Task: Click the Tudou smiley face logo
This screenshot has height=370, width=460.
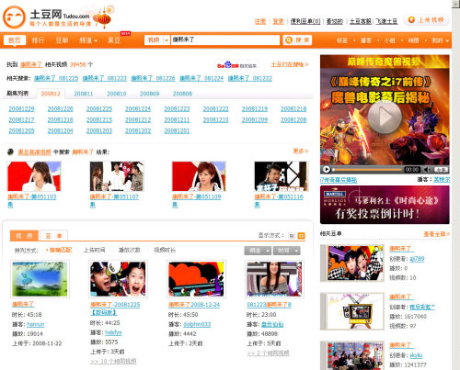Action: click(14, 17)
